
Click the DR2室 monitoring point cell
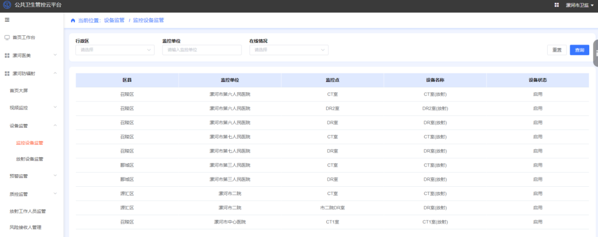[333, 108]
